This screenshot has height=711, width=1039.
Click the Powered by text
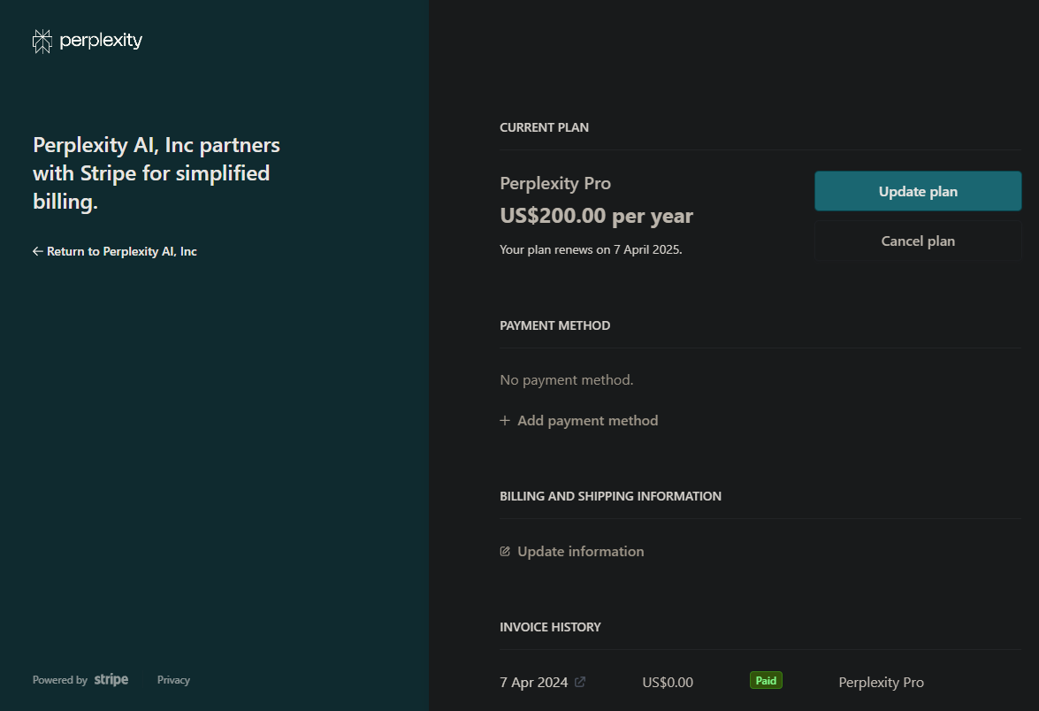click(x=60, y=680)
